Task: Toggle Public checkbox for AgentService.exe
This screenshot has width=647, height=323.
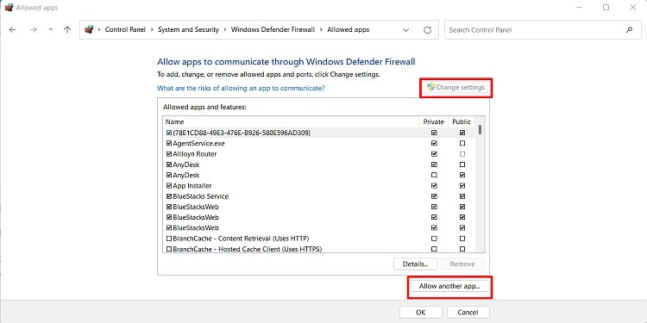Action: (x=462, y=143)
